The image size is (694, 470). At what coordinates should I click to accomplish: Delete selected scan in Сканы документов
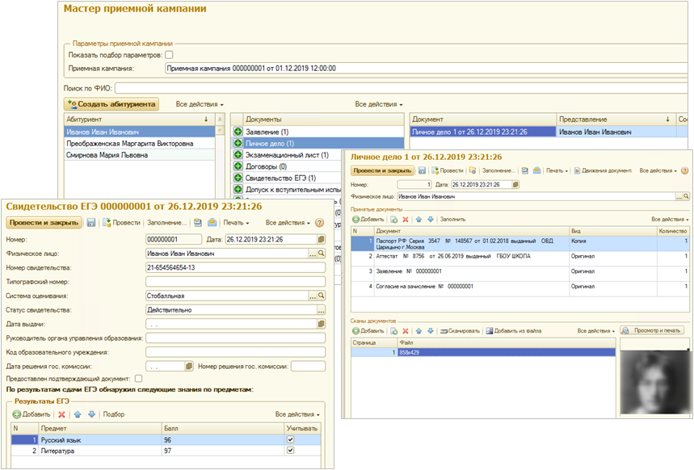pyautogui.click(x=406, y=330)
